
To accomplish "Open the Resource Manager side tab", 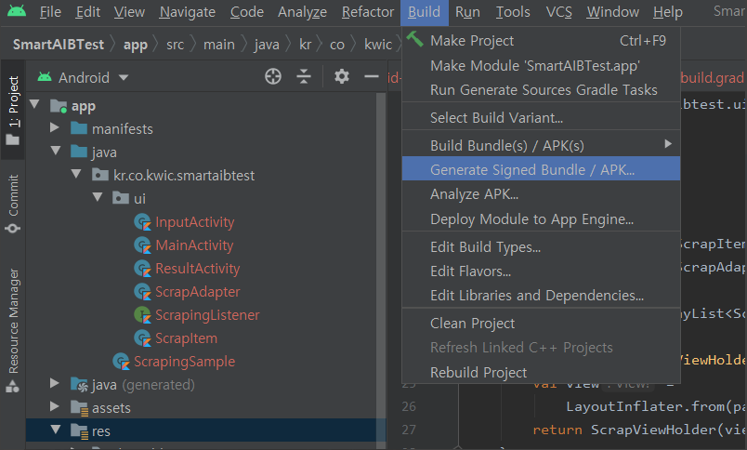I will (13, 330).
